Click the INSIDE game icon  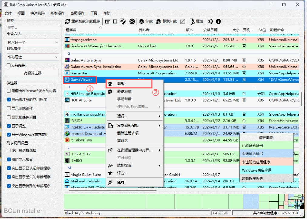coord(67,121)
